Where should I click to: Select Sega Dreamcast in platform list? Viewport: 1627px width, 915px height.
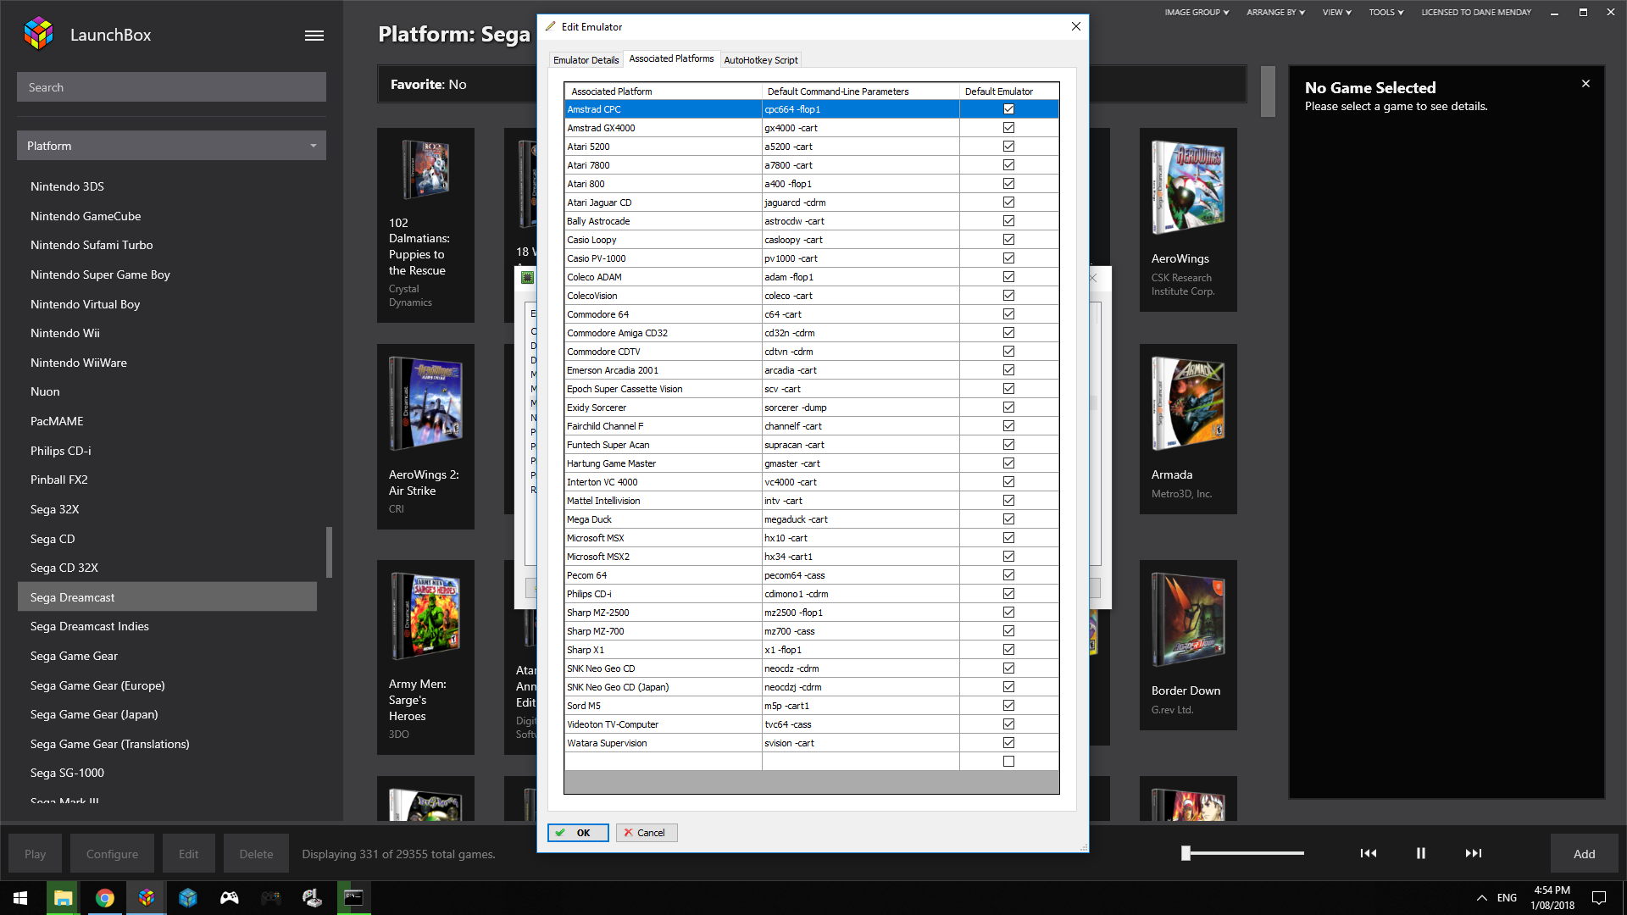[167, 597]
